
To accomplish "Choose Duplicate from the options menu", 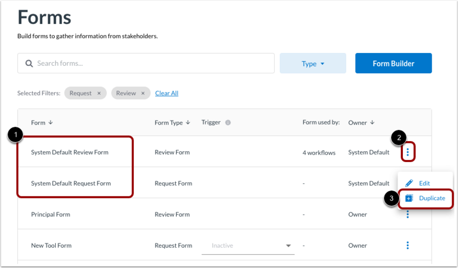I will point(425,198).
